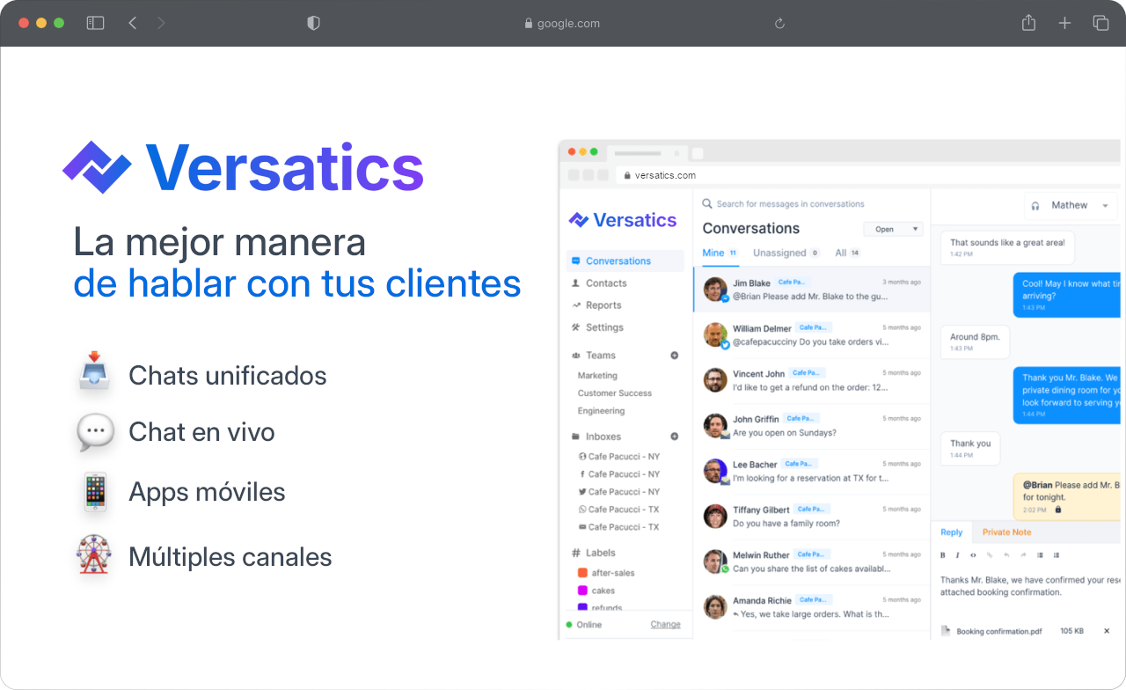This screenshot has width=1126, height=690.
Task: Switch to the Reply tab
Action: click(952, 532)
